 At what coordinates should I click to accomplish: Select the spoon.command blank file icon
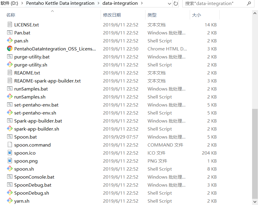pos(10,145)
